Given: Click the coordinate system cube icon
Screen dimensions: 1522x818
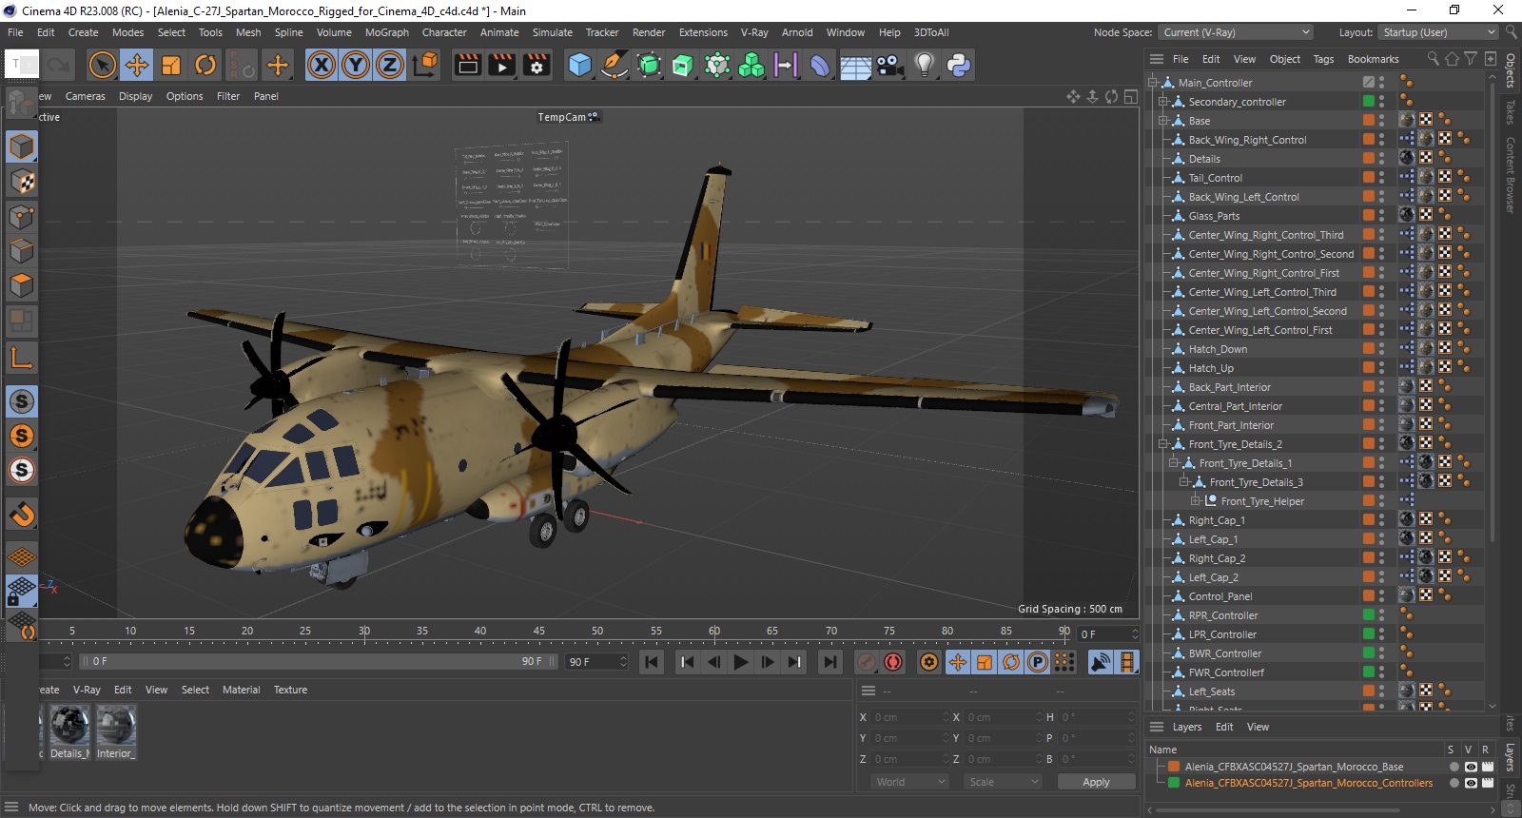Looking at the screenshot, I should click(x=425, y=65).
